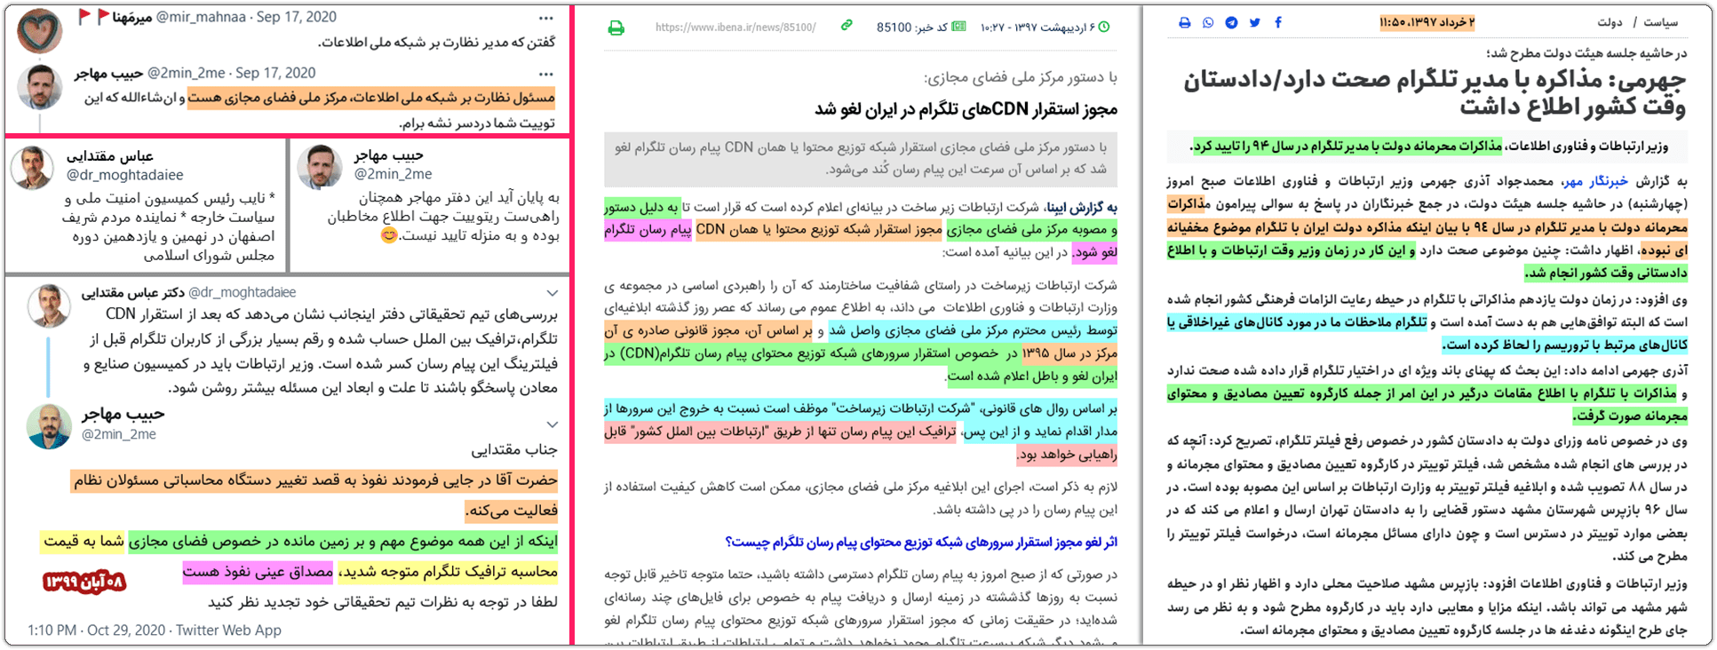
Task: Click the دکتر عباس مقتدایی name on the CDN tweet
Action: [x=133, y=292]
